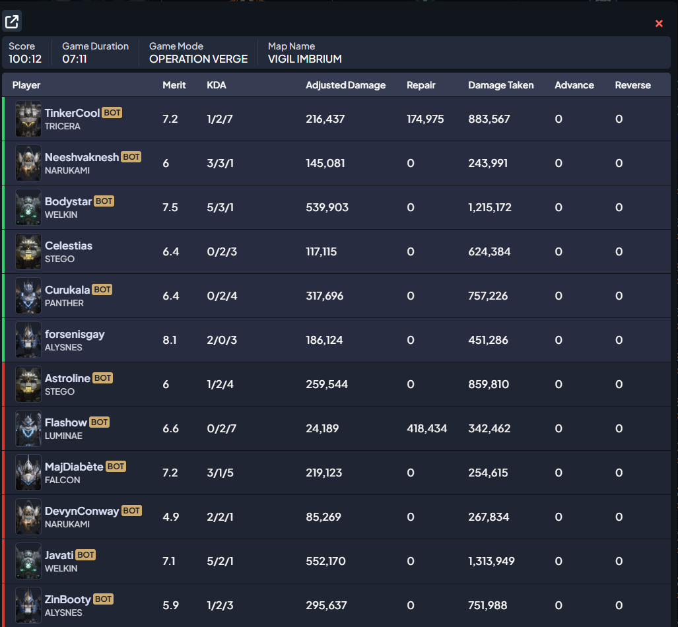Click TinkerCool's Tricera avatar
This screenshot has width=678, height=627.
click(28, 119)
